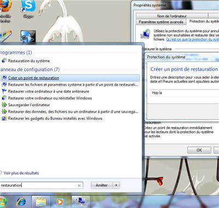
Task: Open Restaurer les gadgets du Bureau result
Action: click(x=55, y=118)
